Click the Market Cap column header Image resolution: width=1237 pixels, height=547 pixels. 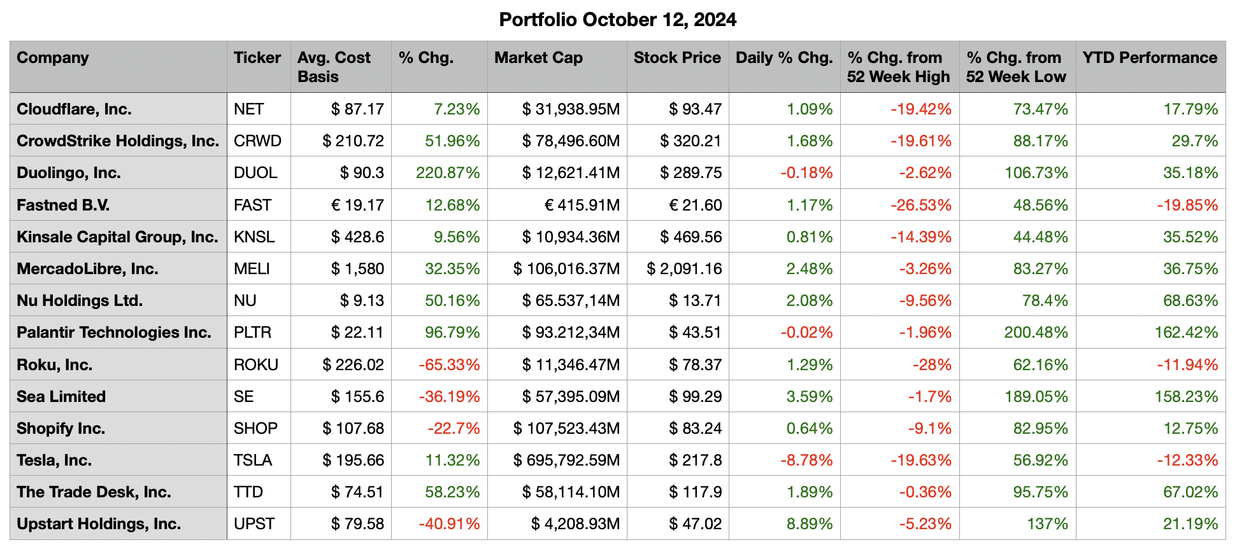[538, 58]
